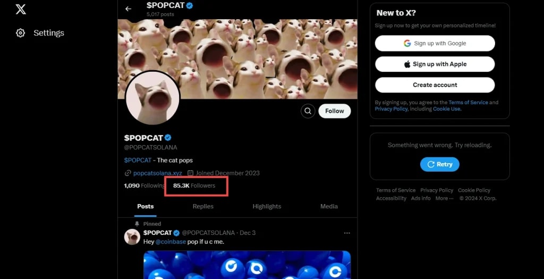The width and height of the screenshot is (544, 279).
Task: Click the verified badge on pinned post
Action: tap(176, 233)
